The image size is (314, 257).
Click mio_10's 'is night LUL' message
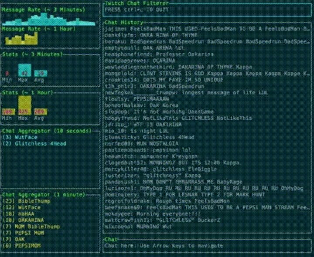[137, 131]
